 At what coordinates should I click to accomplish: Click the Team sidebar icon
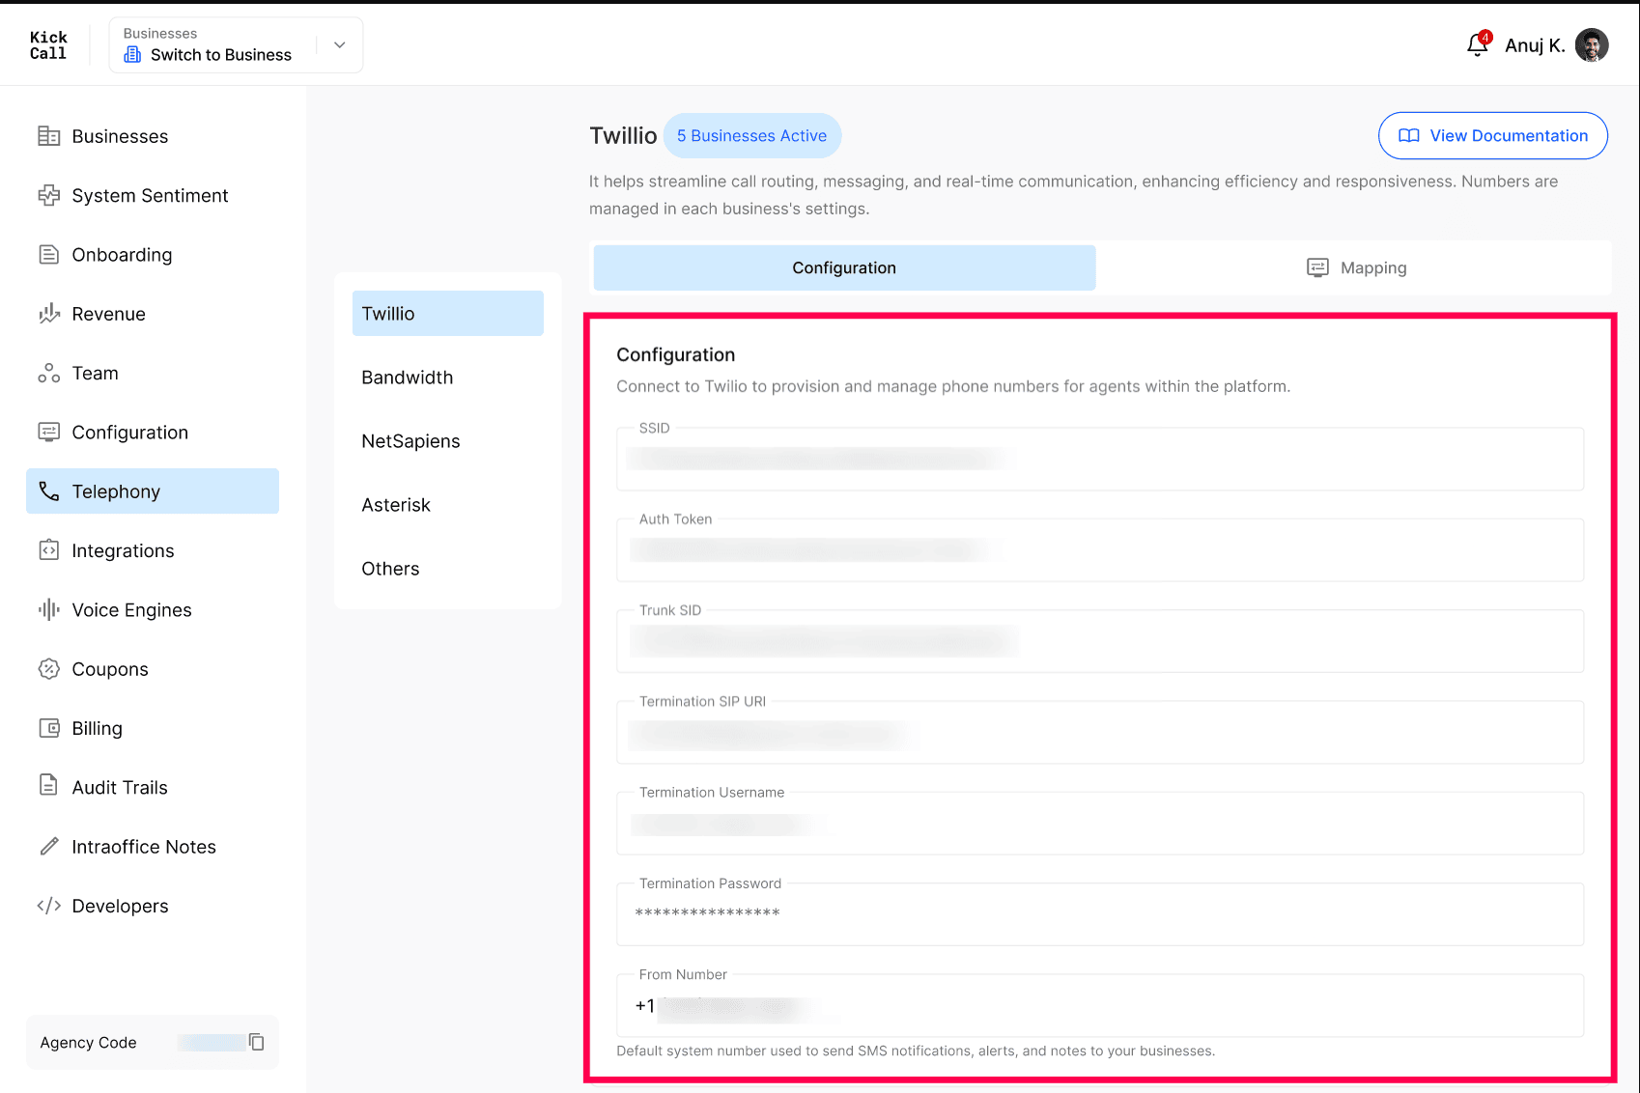[x=48, y=373]
